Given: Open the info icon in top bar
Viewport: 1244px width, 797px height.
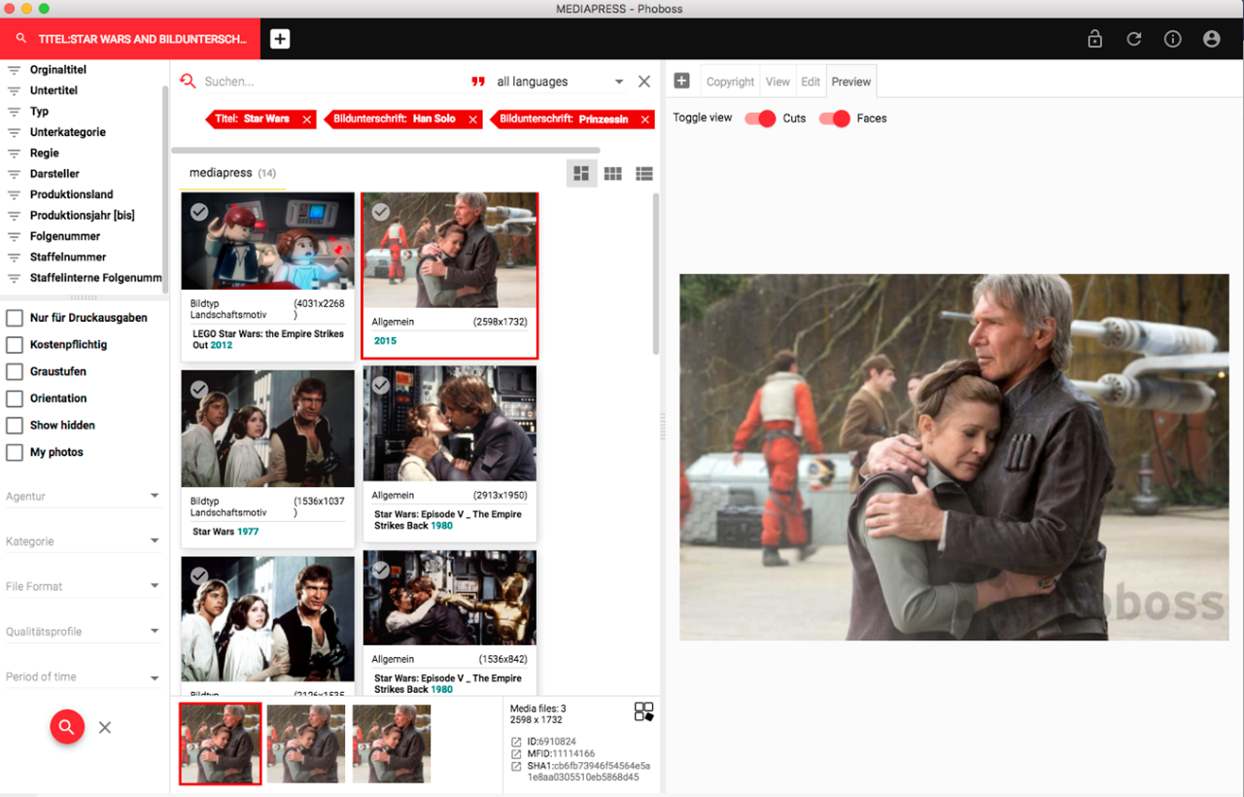Looking at the screenshot, I should point(1173,40).
